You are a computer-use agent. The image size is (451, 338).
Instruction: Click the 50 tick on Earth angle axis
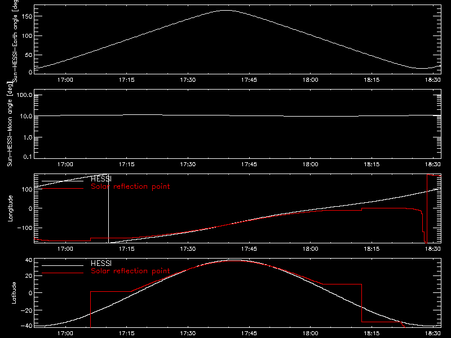point(29,55)
